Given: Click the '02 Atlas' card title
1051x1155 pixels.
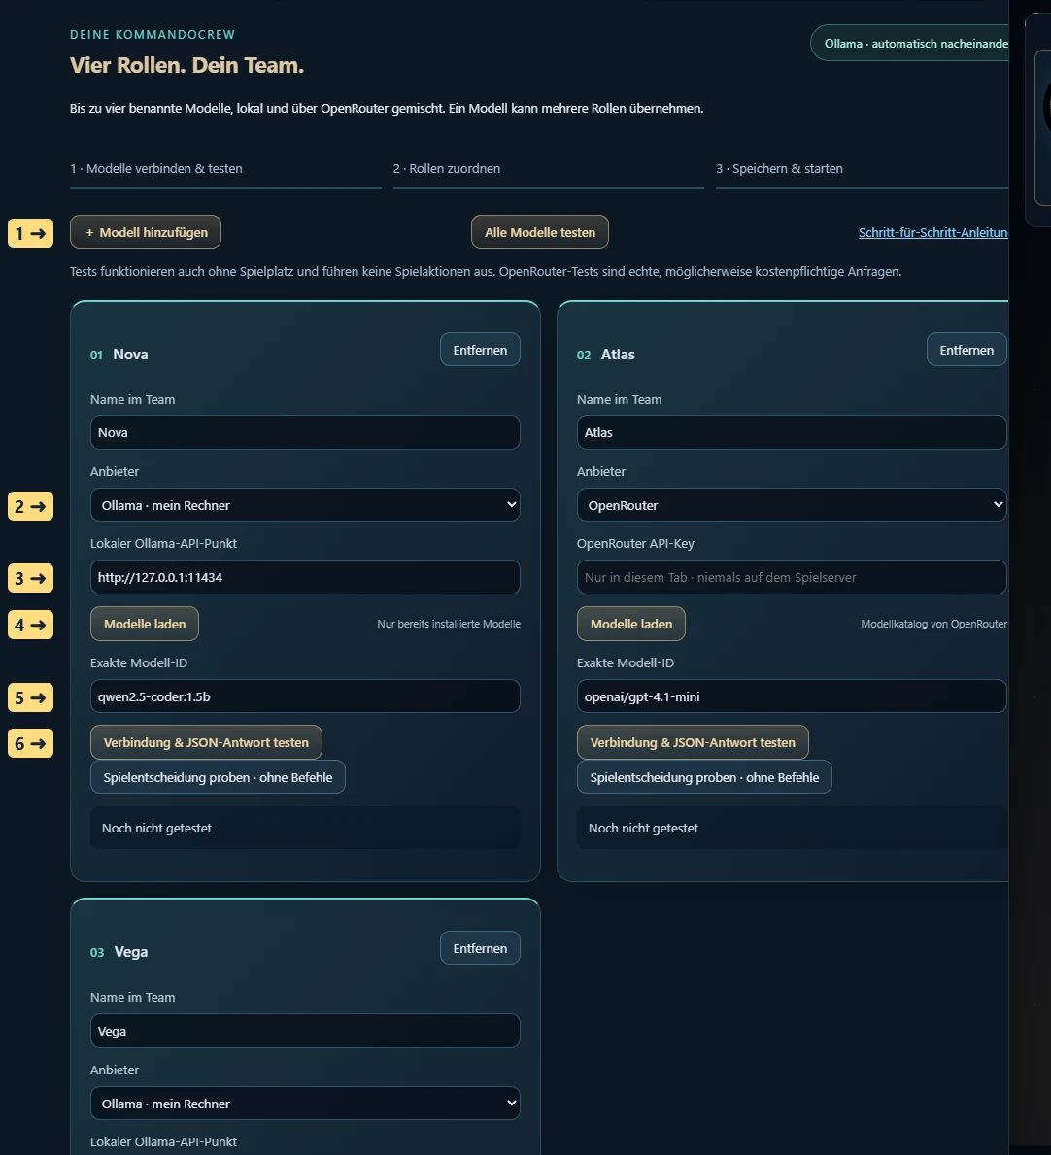Looking at the screenshot, I should click(x=605, y=355).
